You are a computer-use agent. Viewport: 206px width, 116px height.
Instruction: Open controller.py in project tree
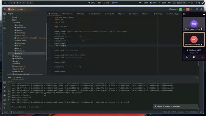tap(21, 33)
